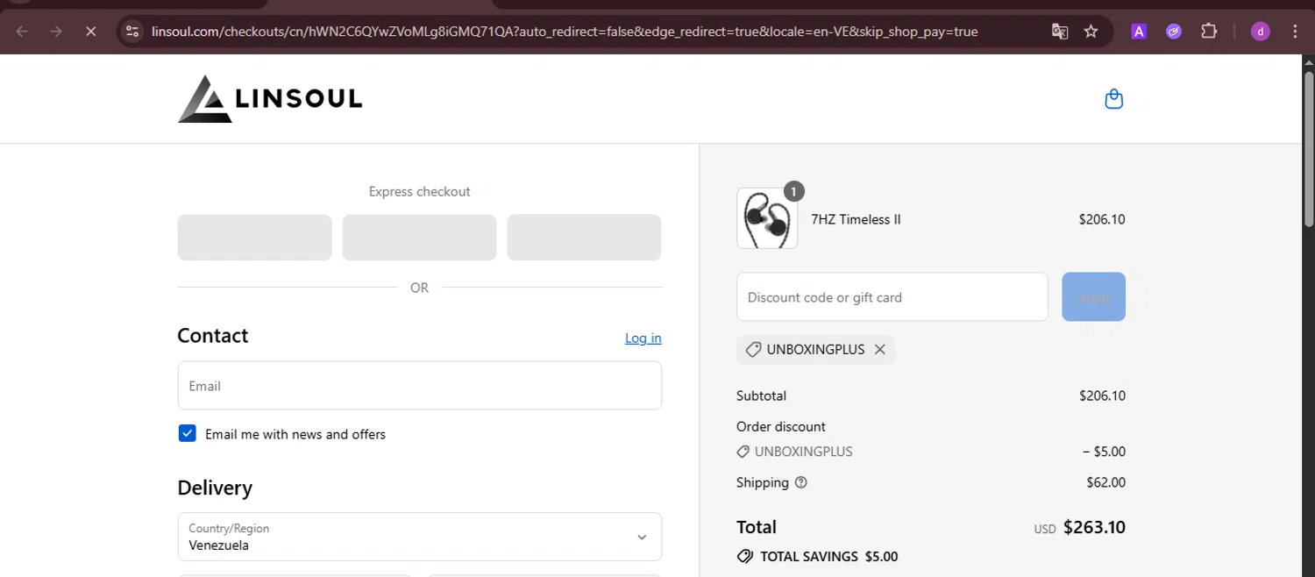Open the shopping bag cart icon
Screen dimensions: 1315x577
pos(1114,98)
